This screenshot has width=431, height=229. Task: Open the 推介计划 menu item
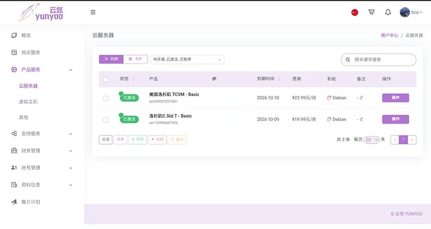coord(31,202)
